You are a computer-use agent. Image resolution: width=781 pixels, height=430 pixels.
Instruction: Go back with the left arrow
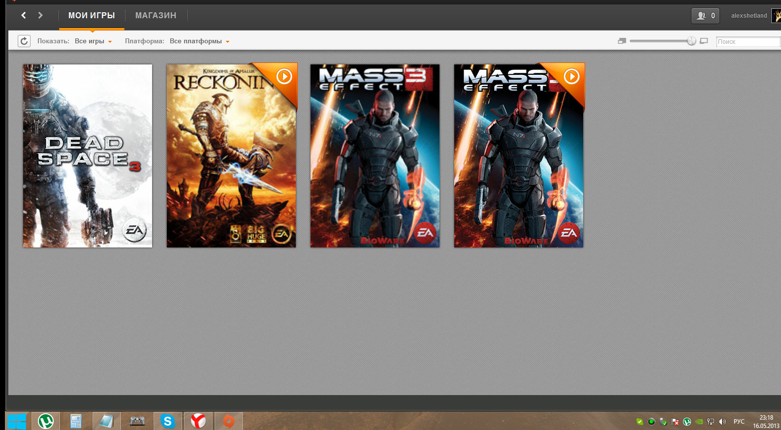tap(24, 15)
